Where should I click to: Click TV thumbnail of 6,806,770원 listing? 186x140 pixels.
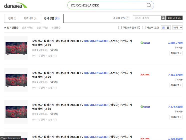[16, 48]
